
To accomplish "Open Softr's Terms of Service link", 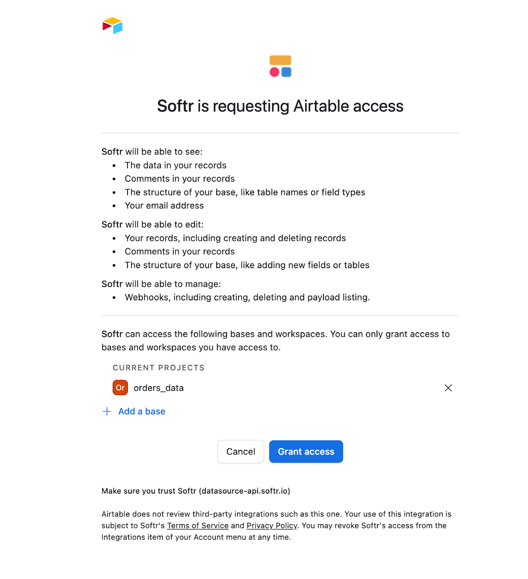I will point(197,525).
